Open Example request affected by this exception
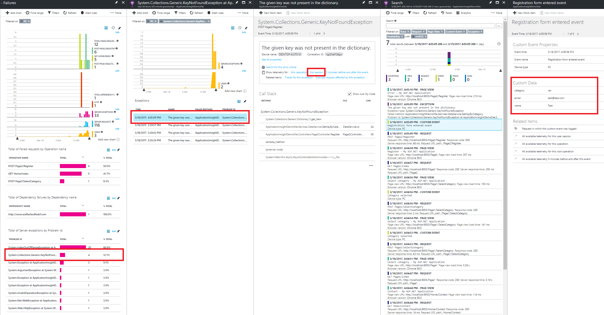 click(x=340, y=78)
